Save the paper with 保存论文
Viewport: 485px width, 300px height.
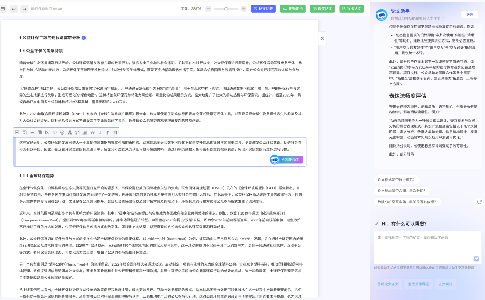click(x=322, y=8)
